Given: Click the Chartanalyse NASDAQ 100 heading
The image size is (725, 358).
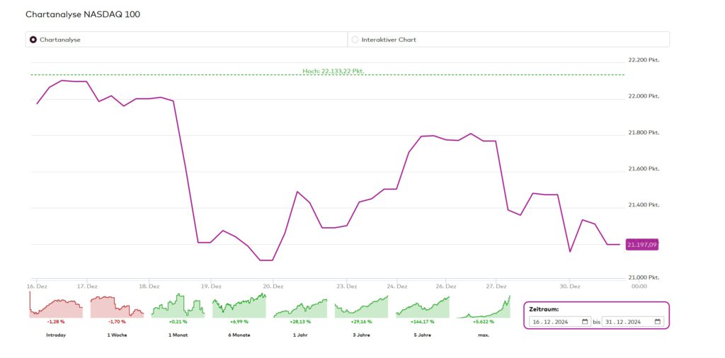Looking at the screenshot, I should tap(83, 15).
